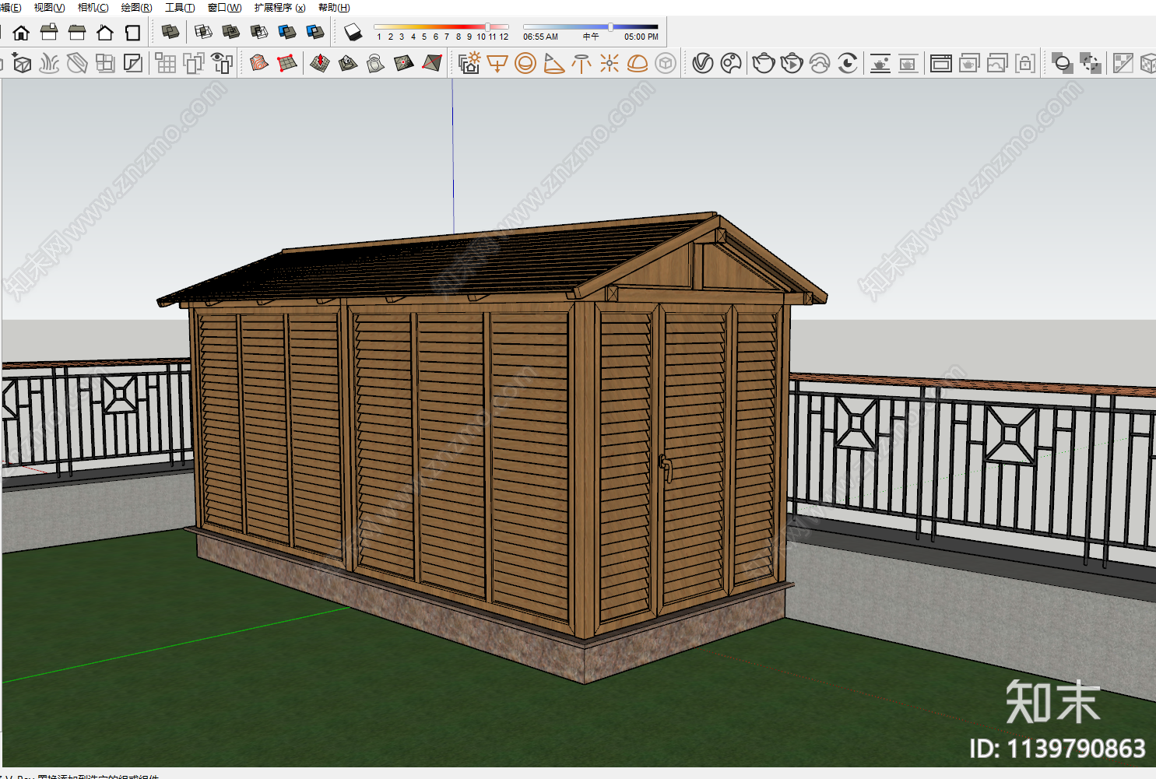This screenshot has height=779, width=1156.
Task: Switch to the Bottom view square icon
Action: [133, 33]
